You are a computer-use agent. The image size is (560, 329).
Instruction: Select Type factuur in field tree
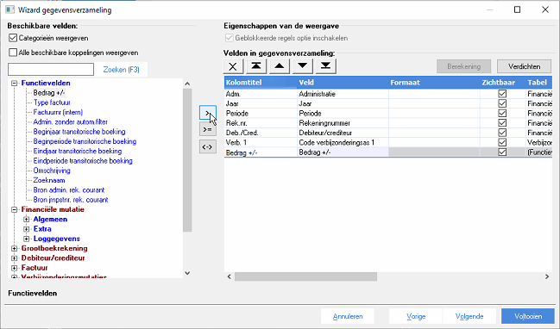point(52,102)
